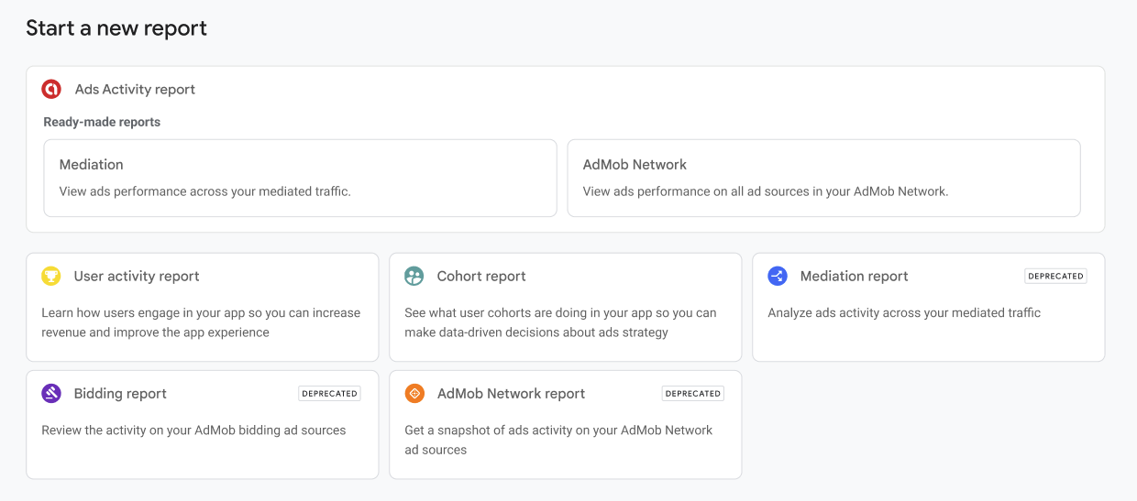Open the deprecated Mediation report title
The image size is (1137, 501).
854,276
